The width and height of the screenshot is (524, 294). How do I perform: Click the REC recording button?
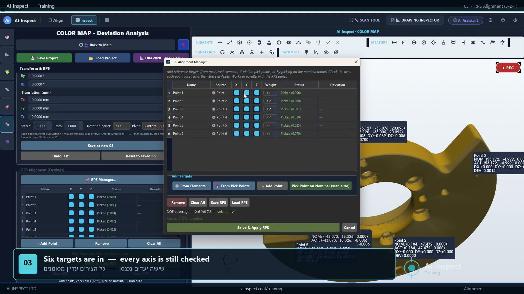(x=508, y=68)
